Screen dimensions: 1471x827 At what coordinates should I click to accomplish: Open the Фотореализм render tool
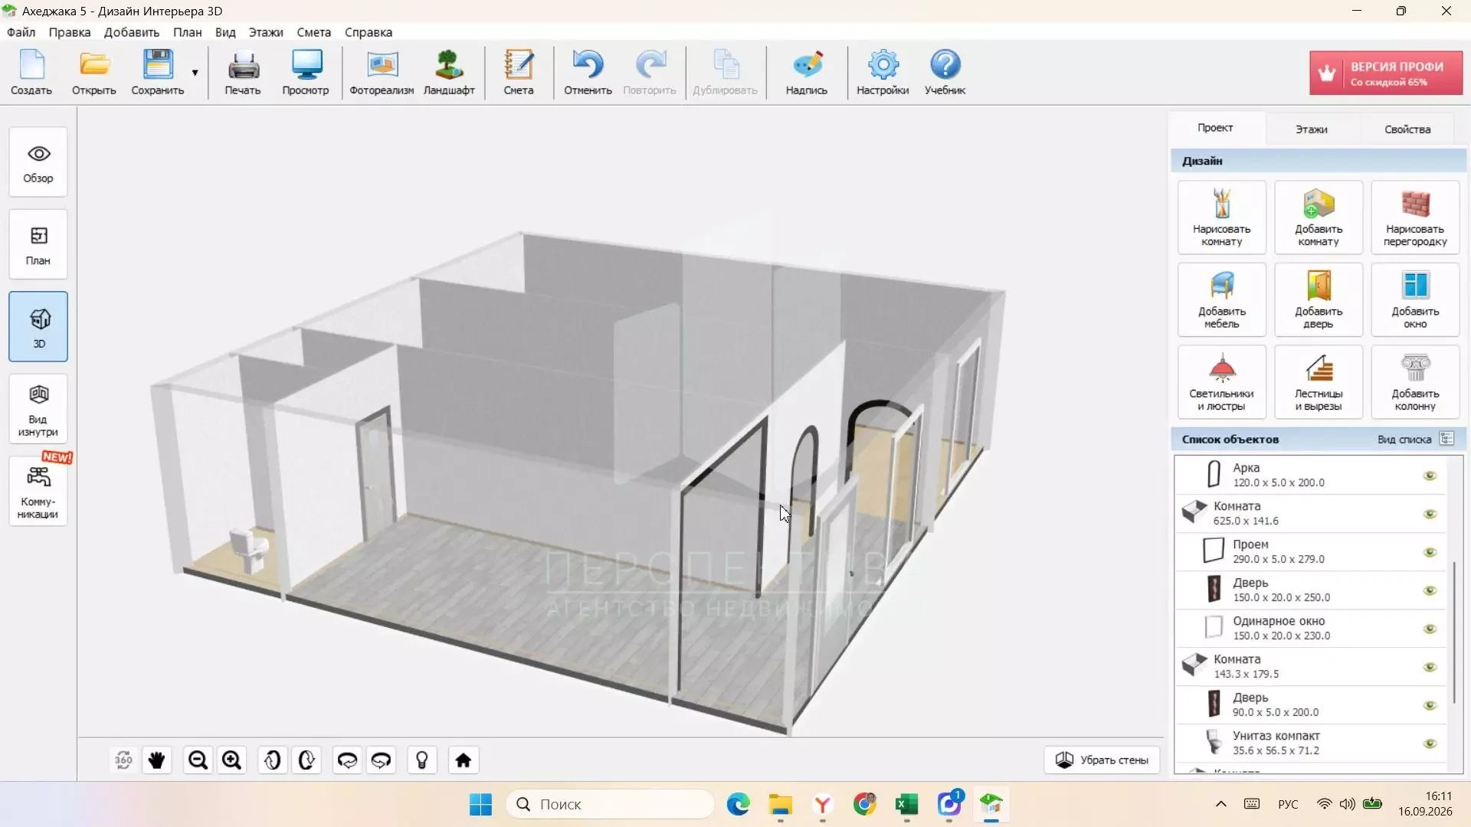(x=382, y=73)
